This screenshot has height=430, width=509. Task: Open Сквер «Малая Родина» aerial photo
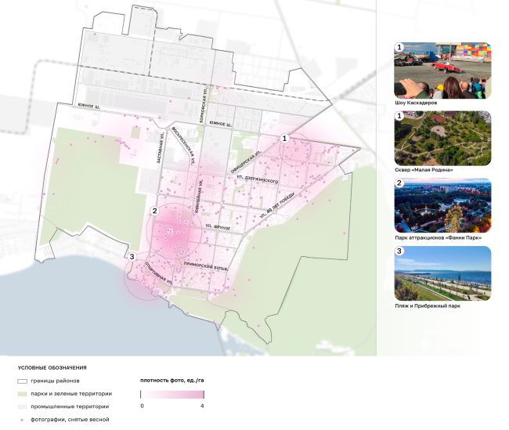442,137
